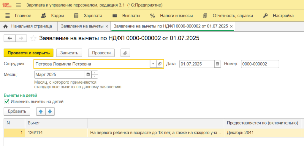Add document to favorites with star icon
The height and width of the screenshot is (146, 304).
[34, 38]
